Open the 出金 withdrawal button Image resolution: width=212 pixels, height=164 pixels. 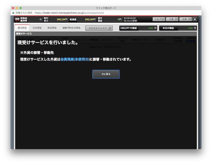185,19
